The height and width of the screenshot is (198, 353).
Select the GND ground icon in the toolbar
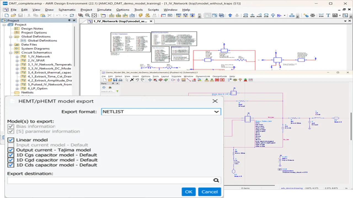coord(252,16)
